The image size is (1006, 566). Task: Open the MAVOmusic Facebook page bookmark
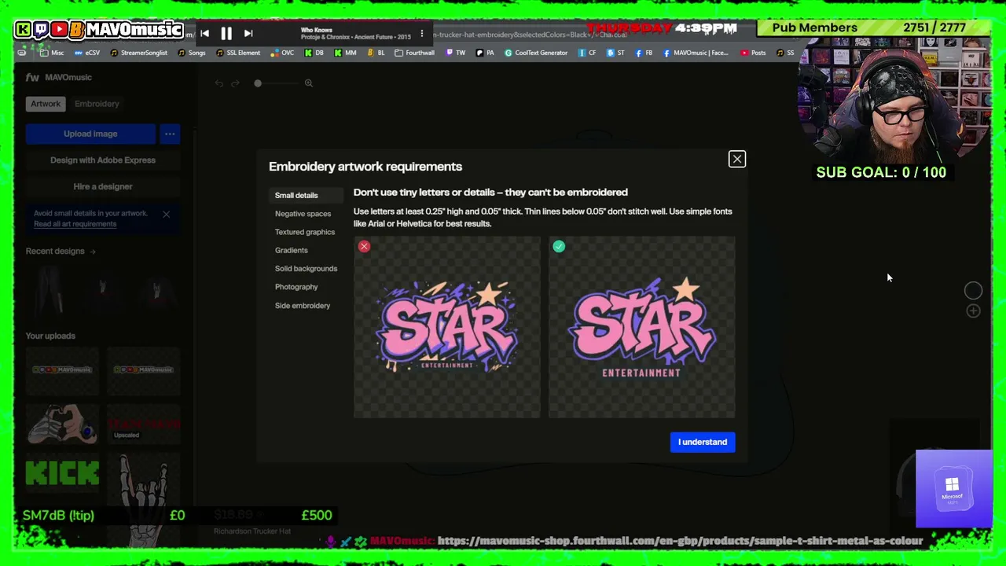pos(696,53)
